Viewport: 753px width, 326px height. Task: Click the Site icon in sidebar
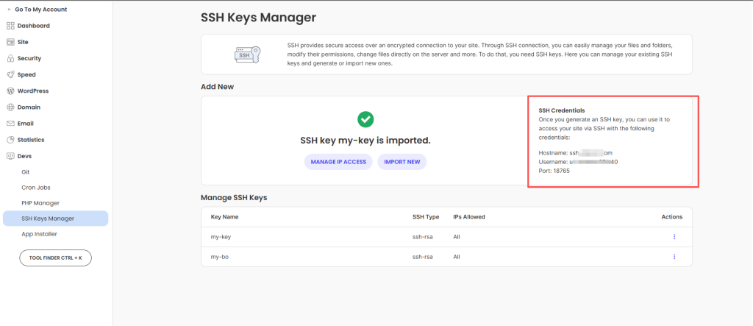click(x=10, y=42)
